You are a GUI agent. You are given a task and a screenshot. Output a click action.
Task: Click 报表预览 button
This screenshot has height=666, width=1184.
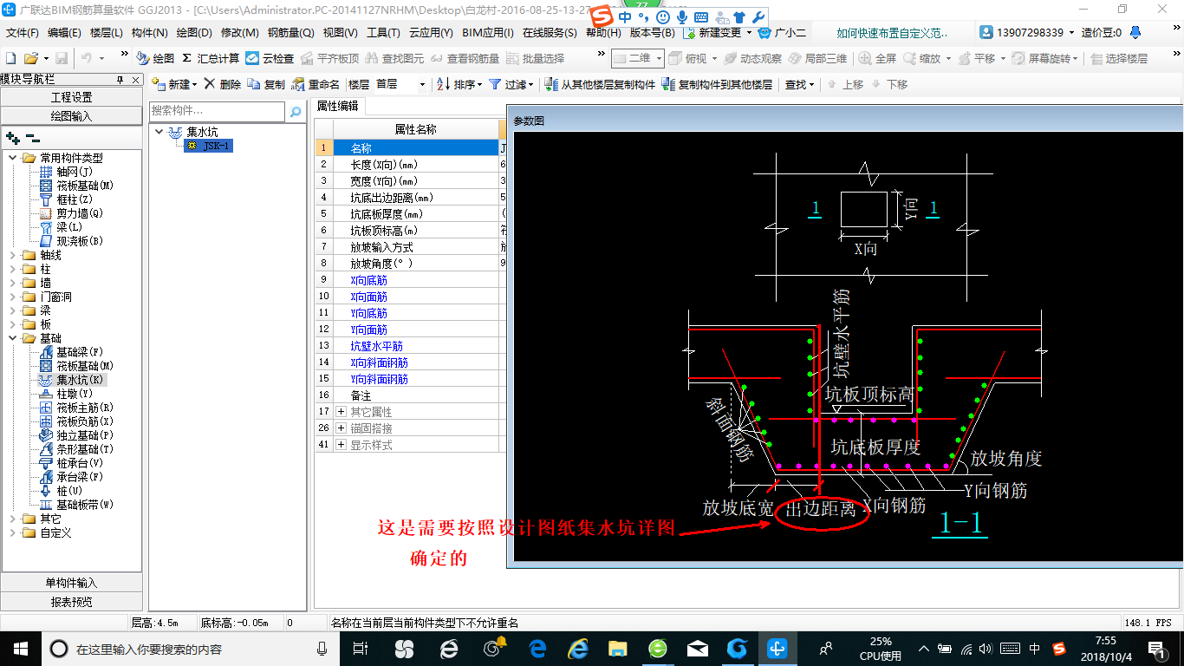tap(72, 602)
